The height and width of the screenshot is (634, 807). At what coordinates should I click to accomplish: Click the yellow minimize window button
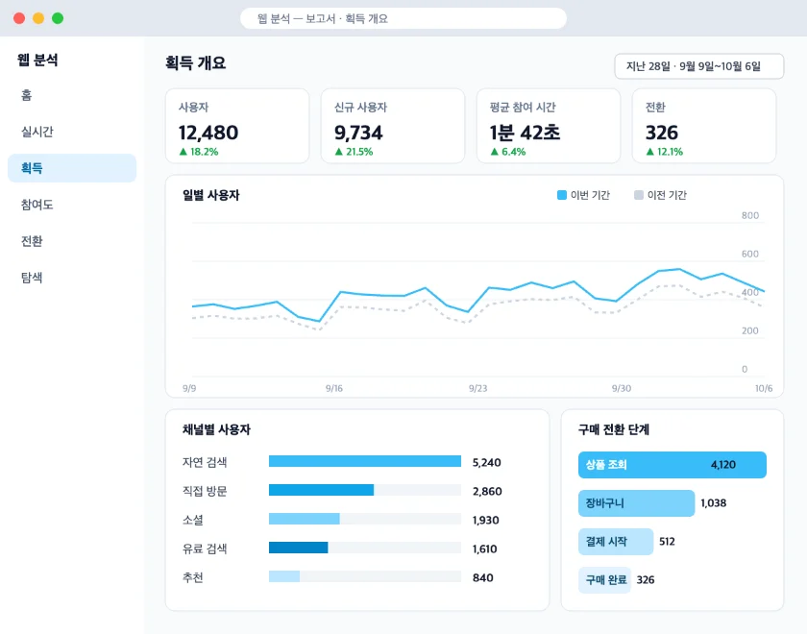point(38,18)
